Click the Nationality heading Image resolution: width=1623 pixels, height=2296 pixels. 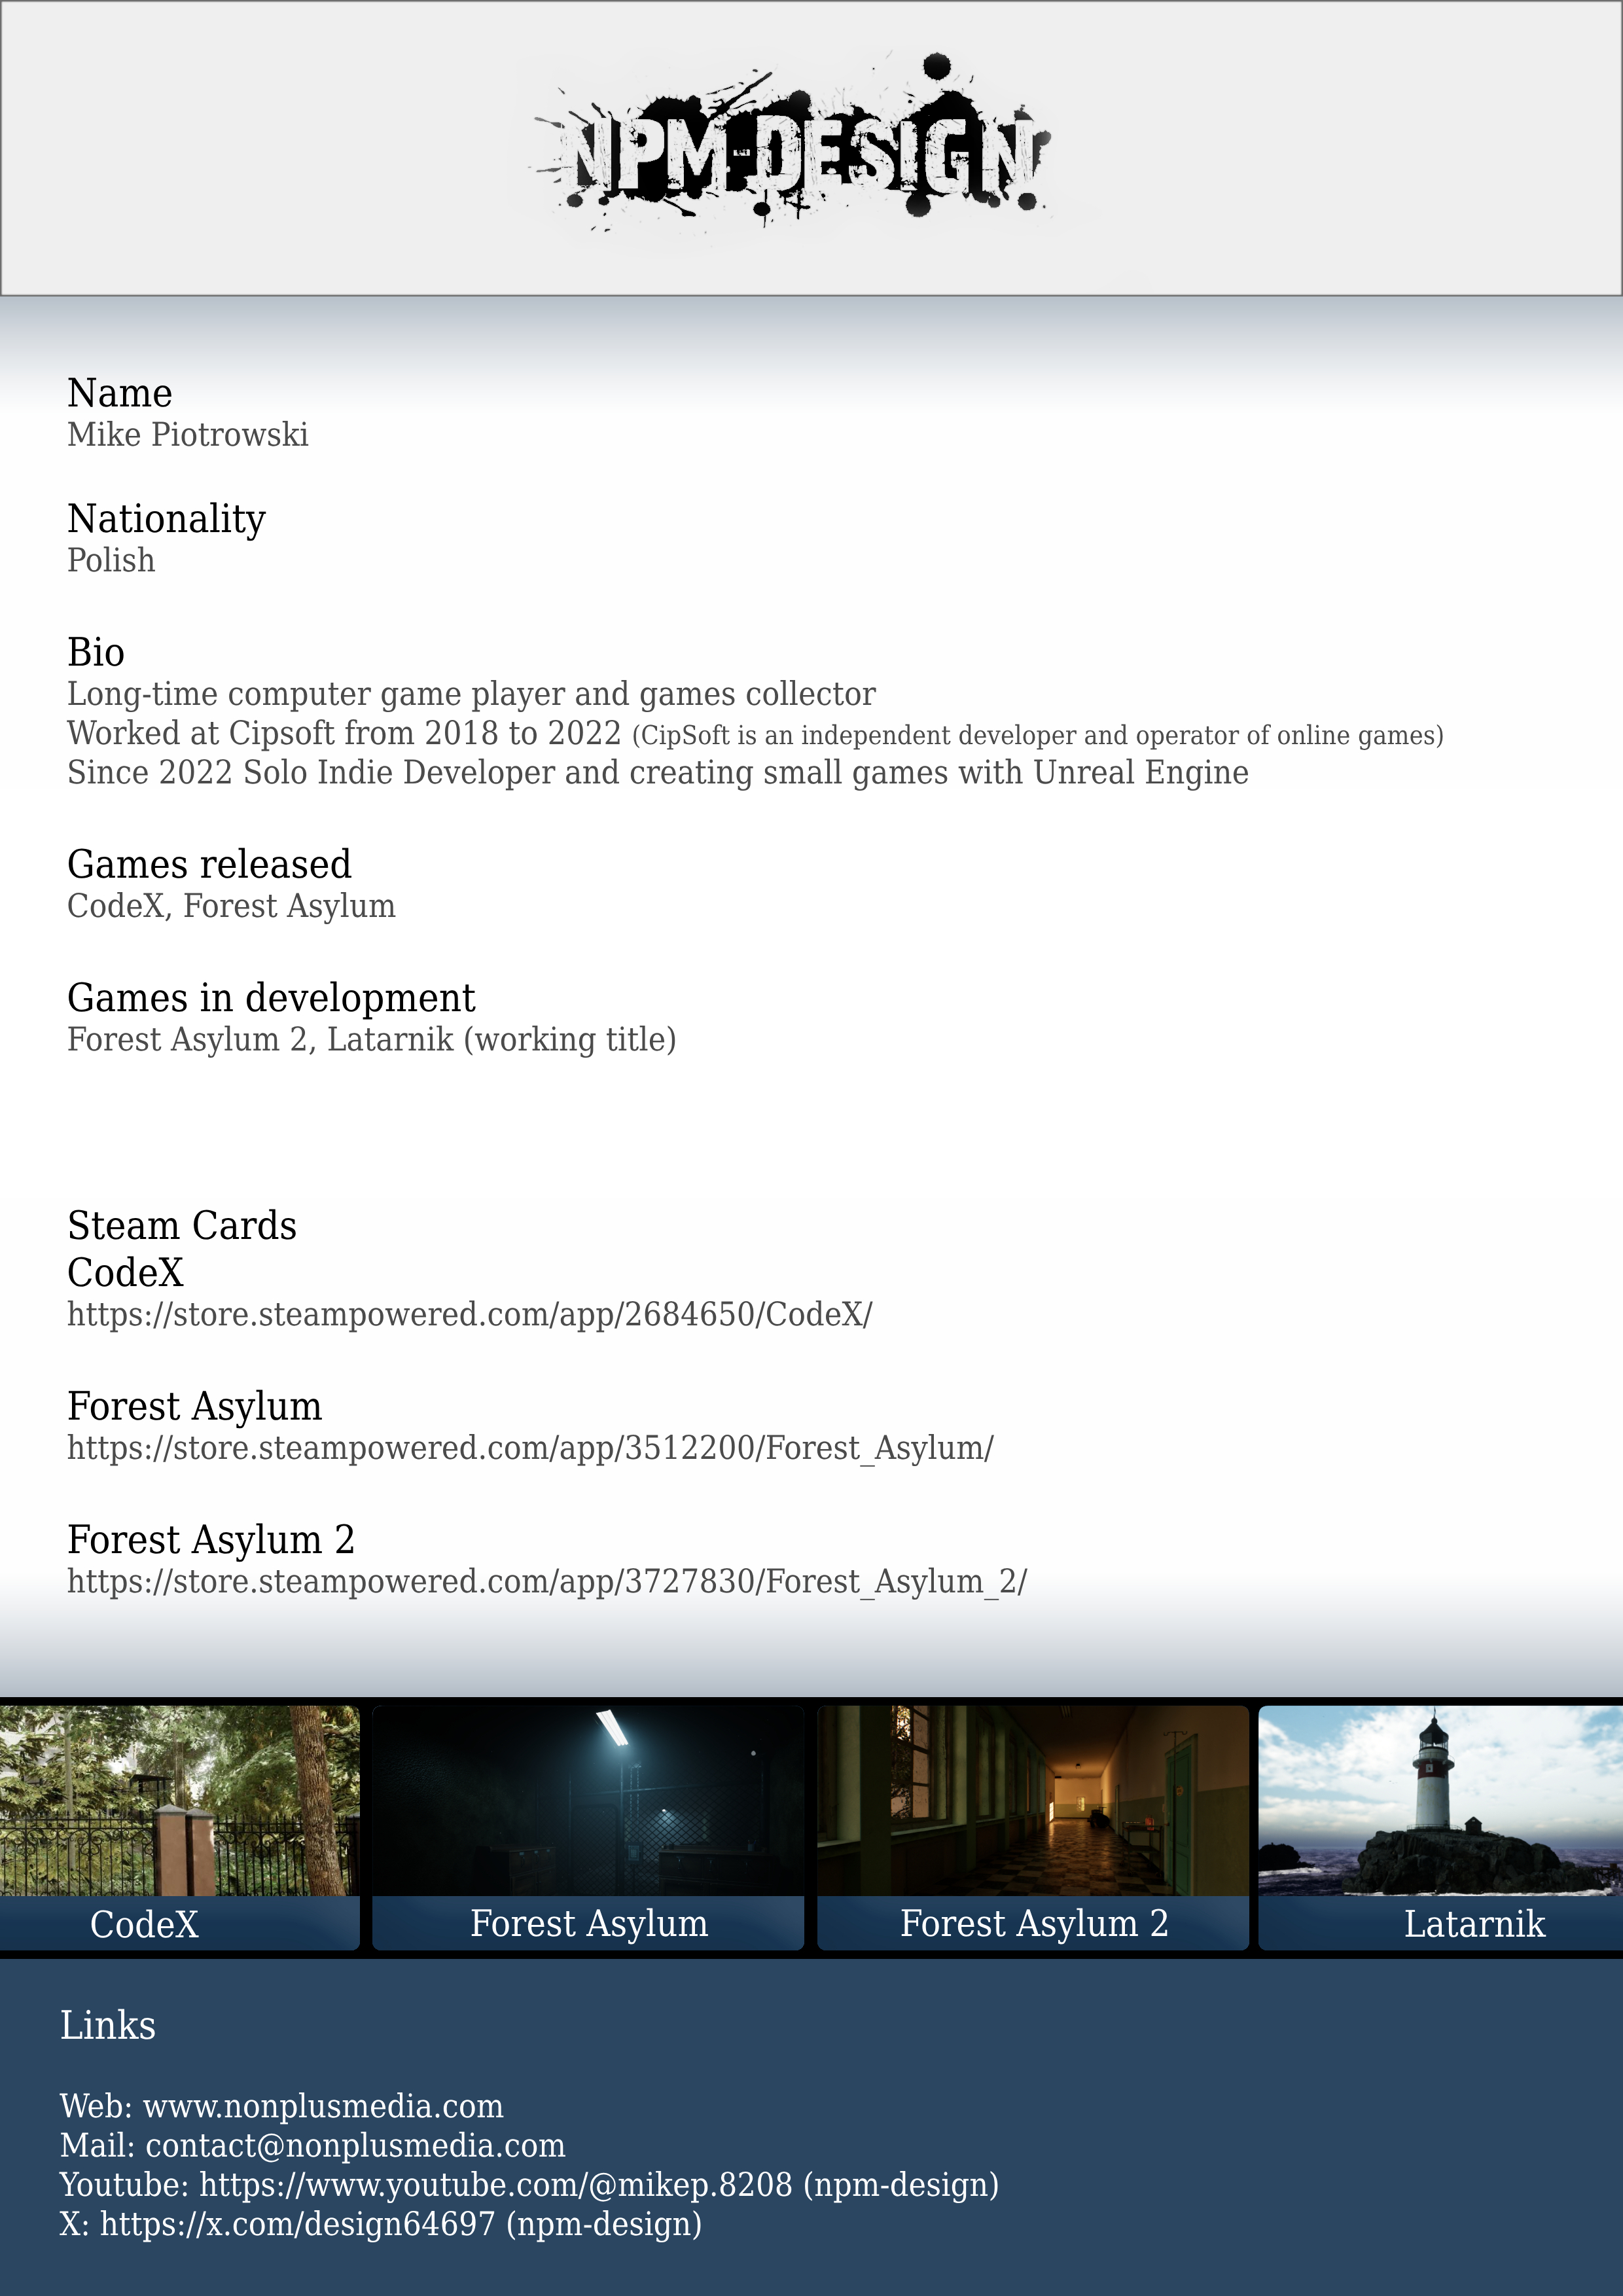click(166, 519)
